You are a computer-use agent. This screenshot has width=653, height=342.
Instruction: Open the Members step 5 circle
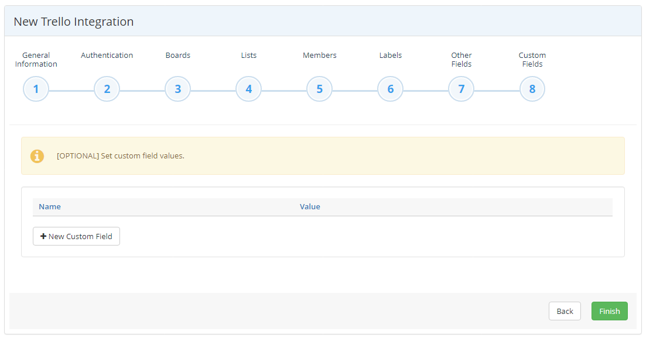319,89
